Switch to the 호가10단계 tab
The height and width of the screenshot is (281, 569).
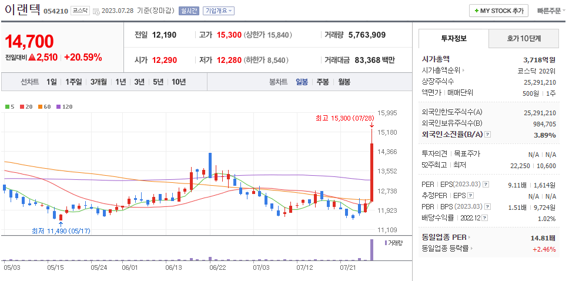click(524, 38)
